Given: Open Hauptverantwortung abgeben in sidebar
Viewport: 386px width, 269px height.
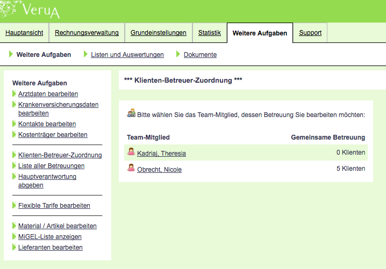Looking at the screenshot, I should (47, 181).
